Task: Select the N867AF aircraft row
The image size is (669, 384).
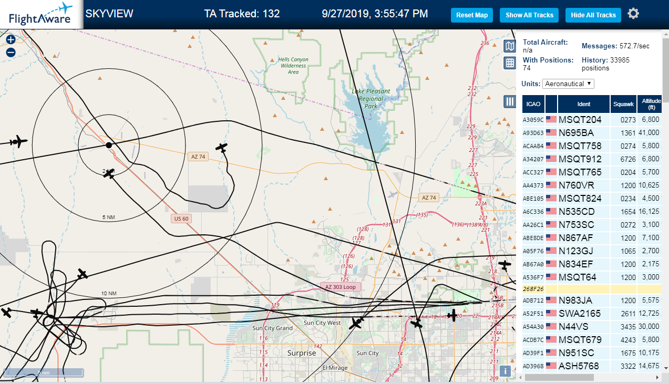Action: tap(592, 237)
